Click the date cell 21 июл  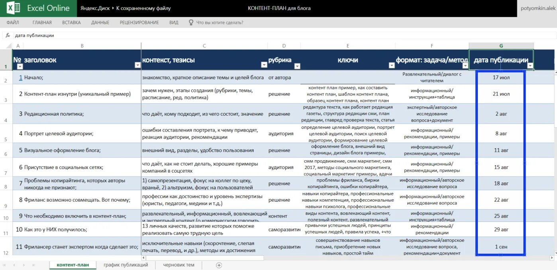(501, 94)
